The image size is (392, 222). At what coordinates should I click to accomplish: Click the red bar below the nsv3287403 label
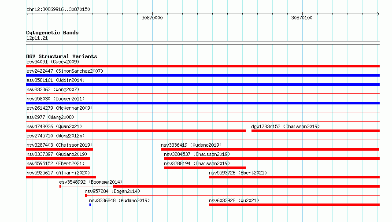tap(59, 149)
